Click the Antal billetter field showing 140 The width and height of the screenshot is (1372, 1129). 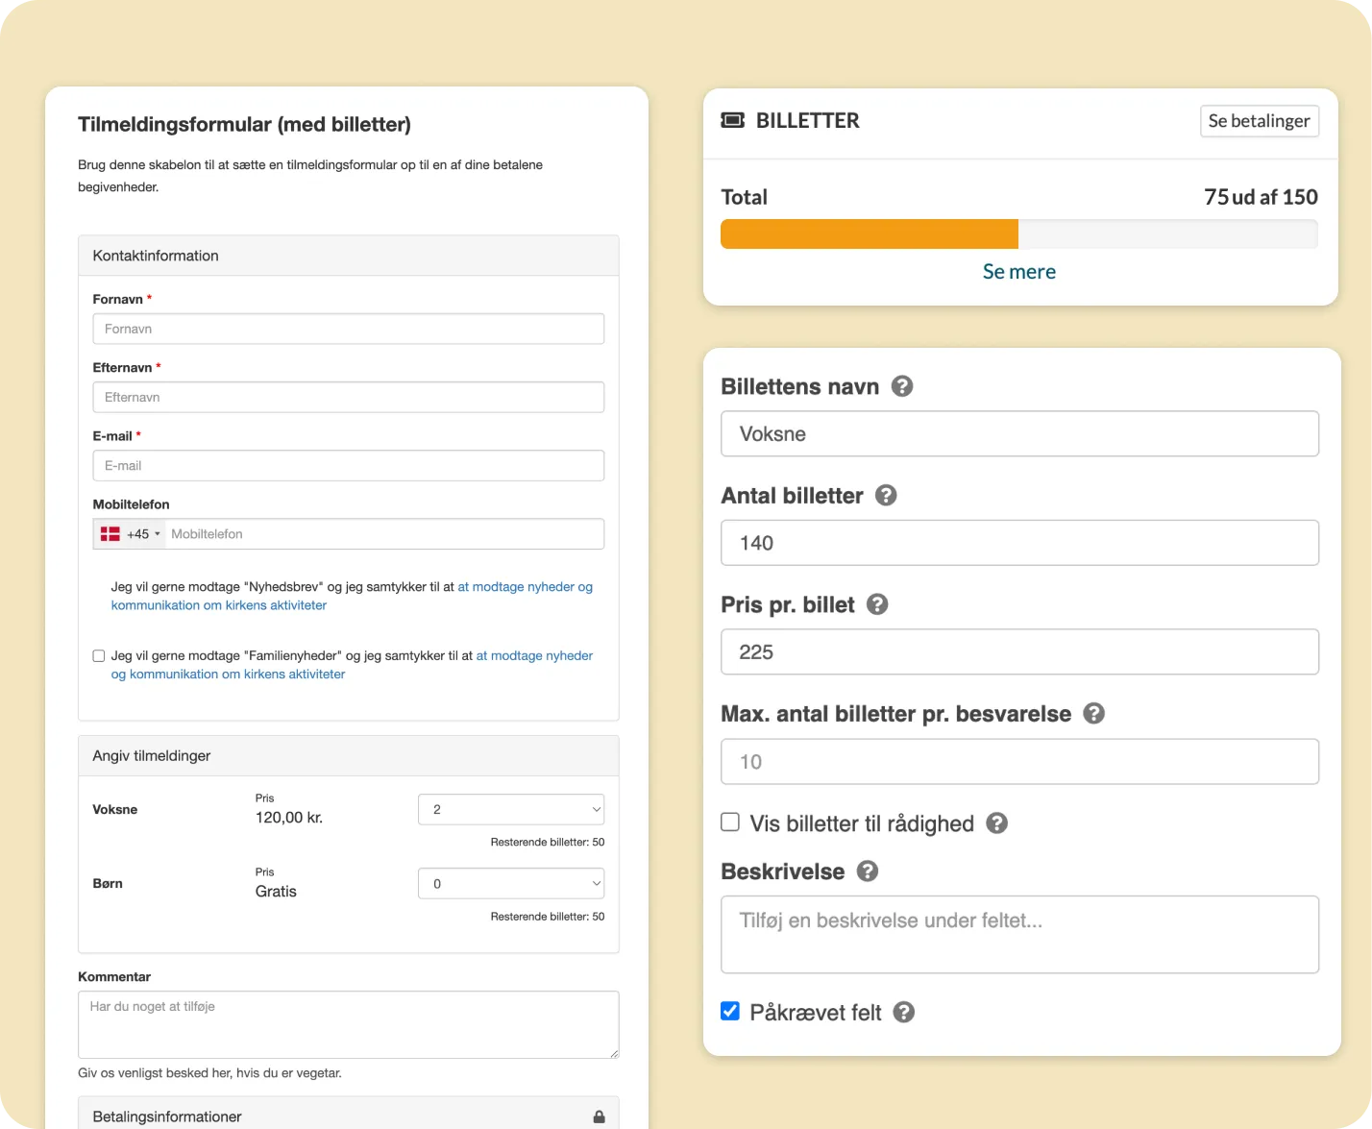[x=1019, y=543]
